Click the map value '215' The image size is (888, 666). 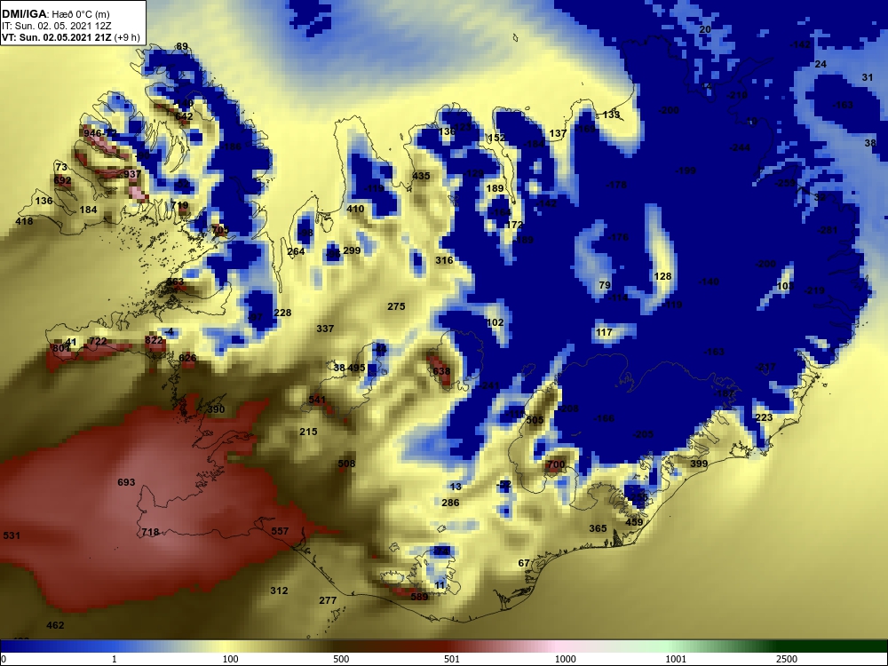click(x=308, y=432)
